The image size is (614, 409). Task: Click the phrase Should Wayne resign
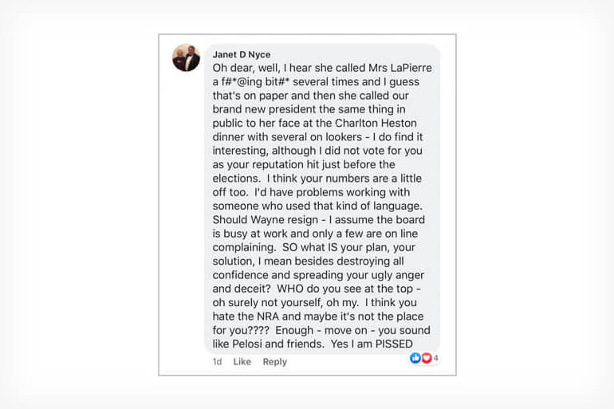tap(265, 219)
